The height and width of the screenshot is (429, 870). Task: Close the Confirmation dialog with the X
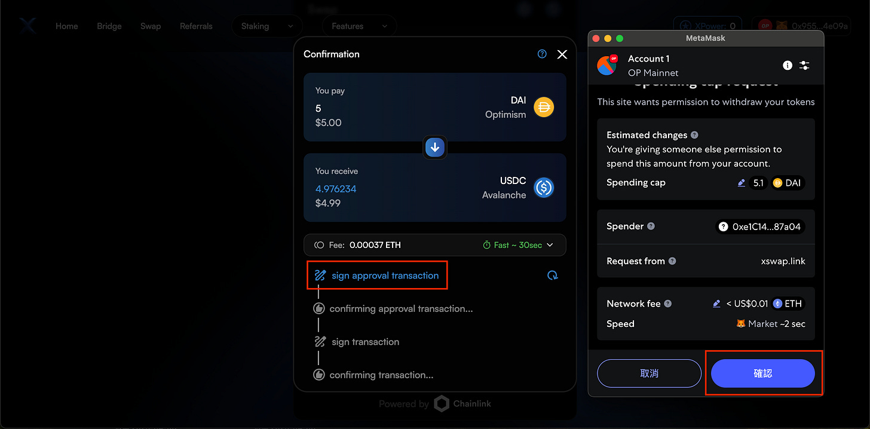tap(562, 54)
